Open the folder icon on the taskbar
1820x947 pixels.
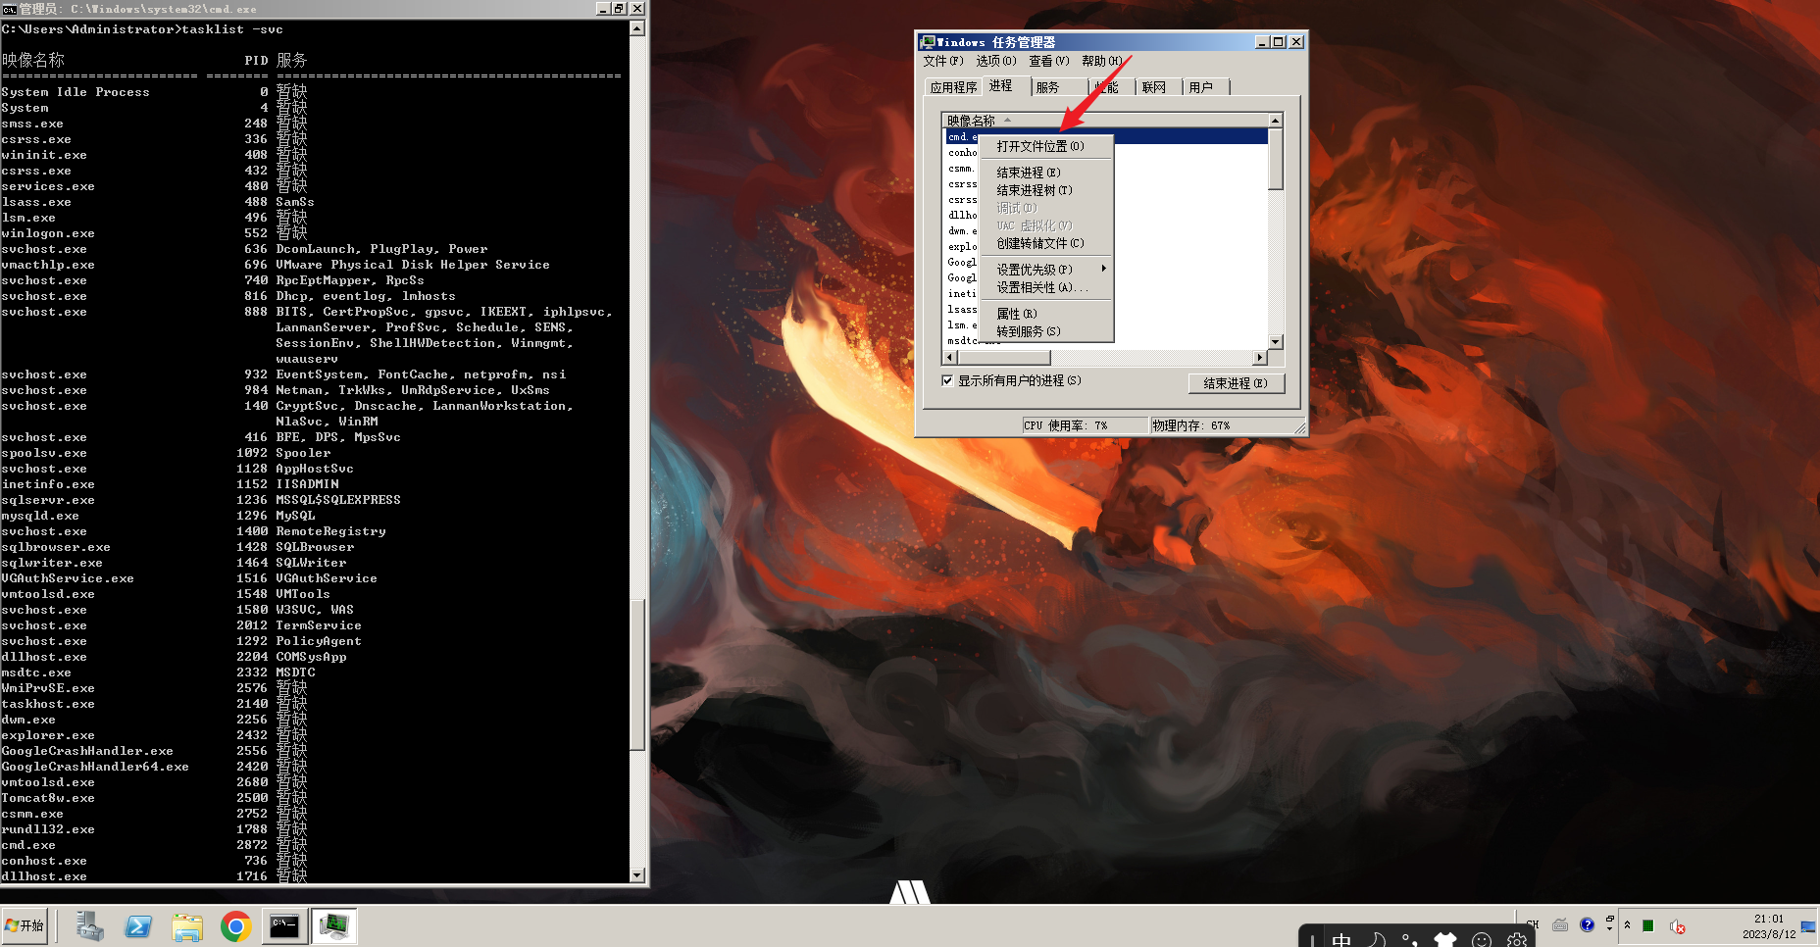(187, 925)
